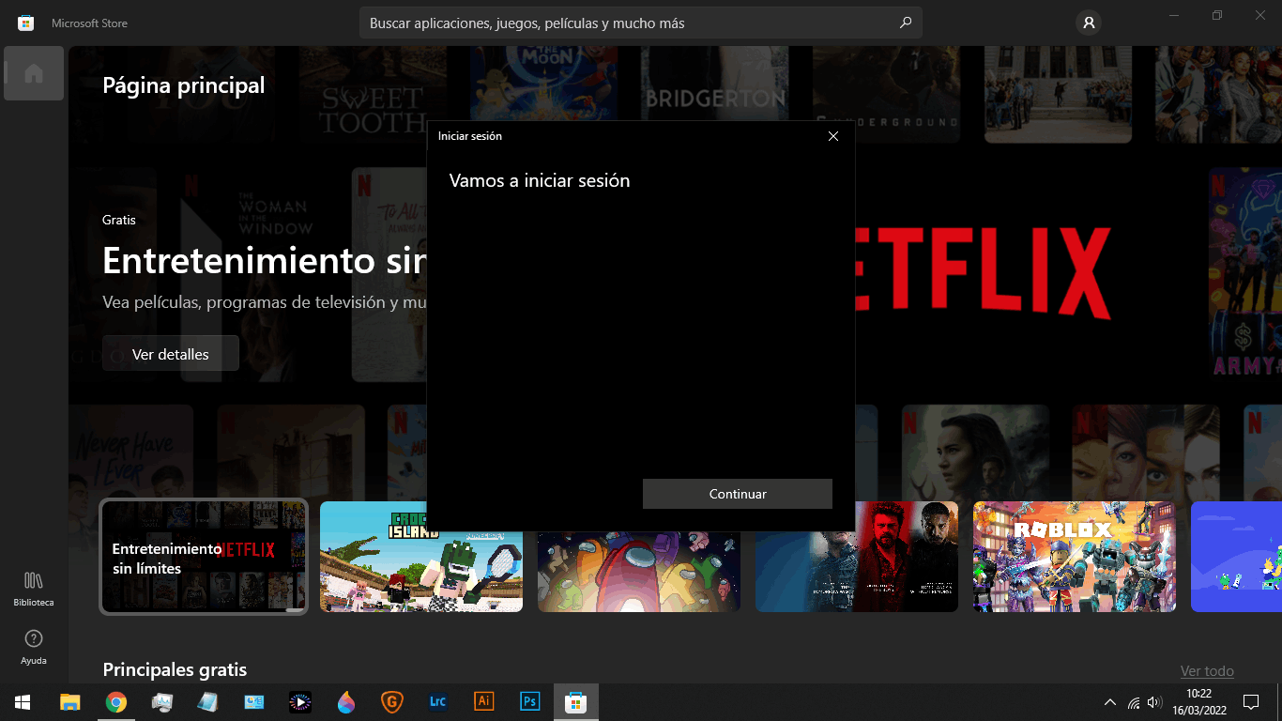Close the Iniciar sesión dialog
This screenshot has height=721, width=1282.
pyautogui.click(x=833, y=136)
